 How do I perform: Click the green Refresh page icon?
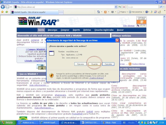tap(120, 7)
